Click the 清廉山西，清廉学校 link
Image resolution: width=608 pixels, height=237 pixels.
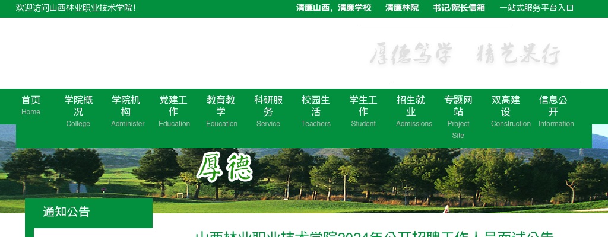coord(334,8)
